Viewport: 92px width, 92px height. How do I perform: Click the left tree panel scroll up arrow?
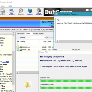13,36
